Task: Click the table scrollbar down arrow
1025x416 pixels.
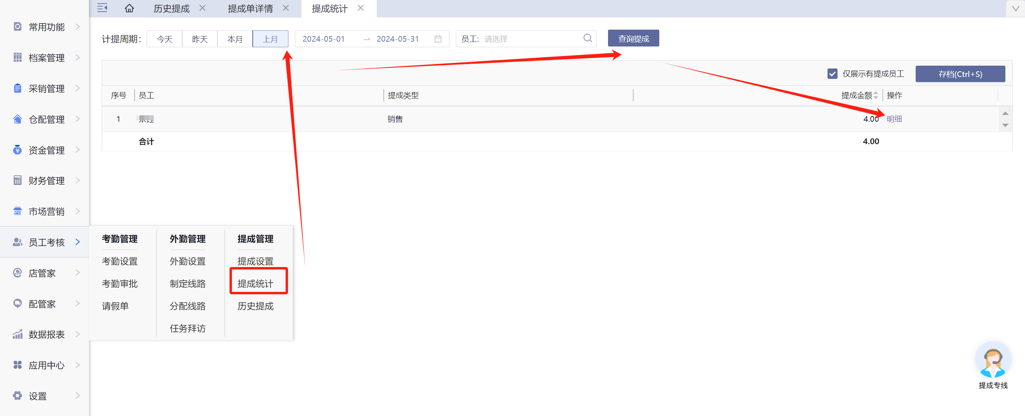Action: click(x=1005, y=126)
